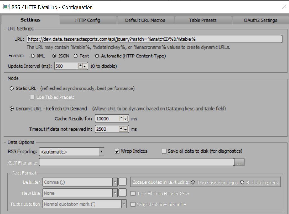The height and width of the screenshot is (214, 289).
Task: Decrease Timeout value with down arrow
Action: [x=125, y=129]
